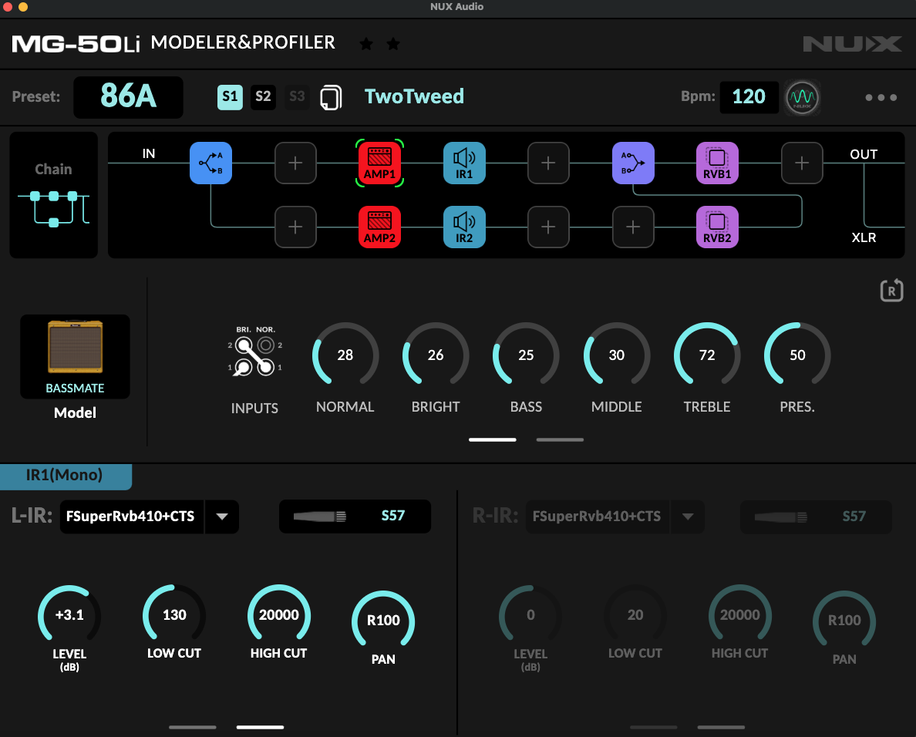Select the AMP1 block

click(x=379, y=163)
